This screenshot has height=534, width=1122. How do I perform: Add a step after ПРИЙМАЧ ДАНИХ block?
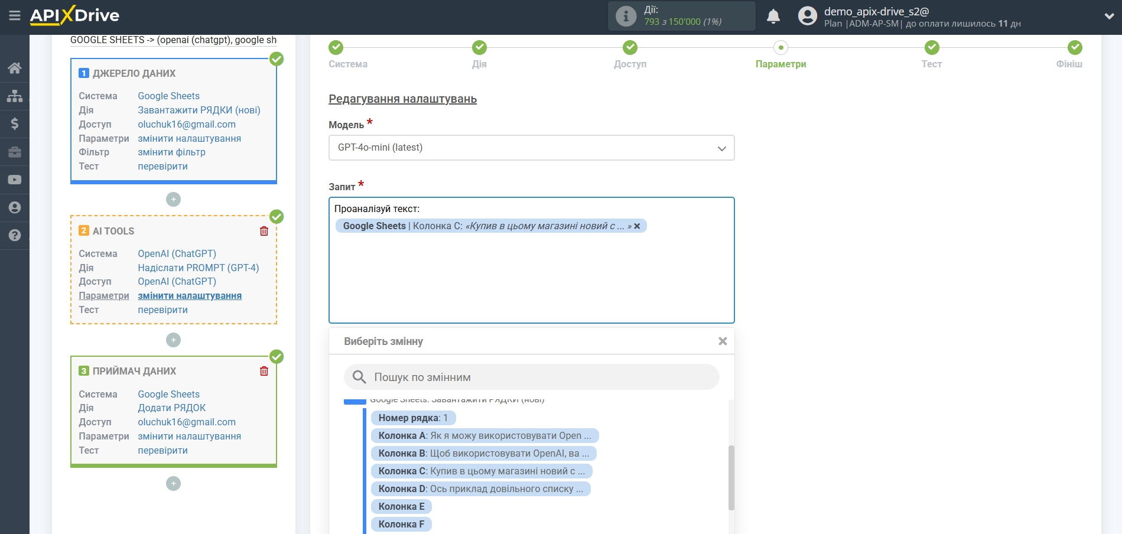(173, 484)
